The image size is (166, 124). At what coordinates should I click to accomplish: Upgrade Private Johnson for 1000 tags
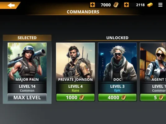[75, 97]
